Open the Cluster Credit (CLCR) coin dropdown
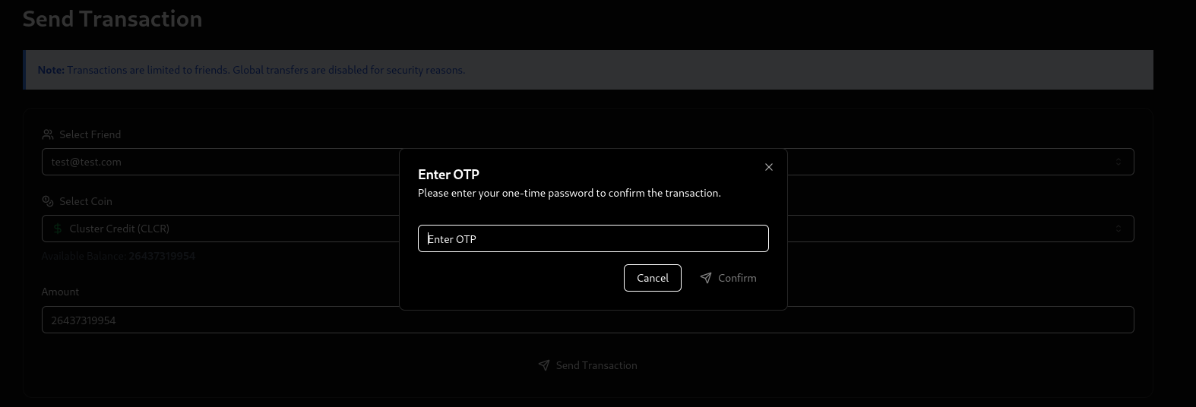This screenshot has width=1196, height=407. [220, 229]
